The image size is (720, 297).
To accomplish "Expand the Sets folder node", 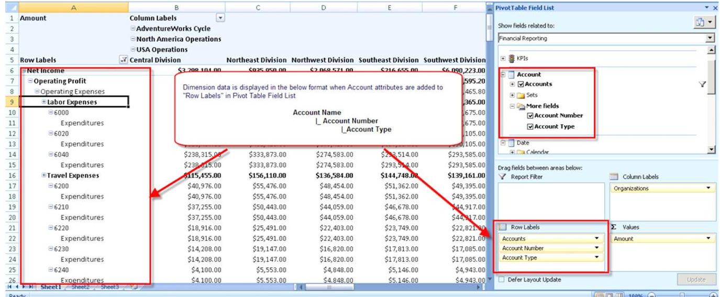I will pos(513,95).
